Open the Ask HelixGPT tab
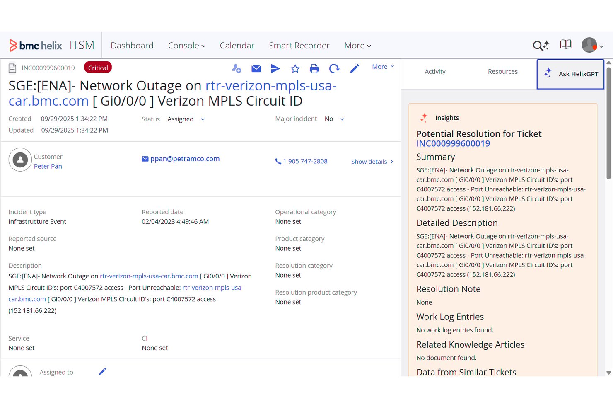The height and width of the screenshot is (409, 613). pyautogui.click(x=570, y=74)
